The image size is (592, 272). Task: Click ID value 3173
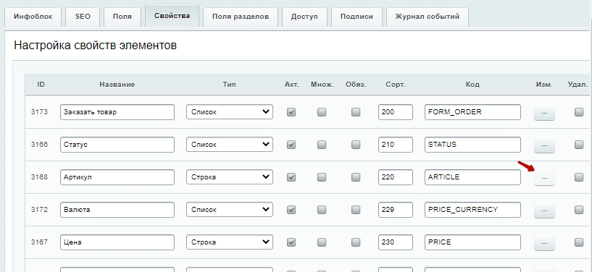(x=39, y=112)
